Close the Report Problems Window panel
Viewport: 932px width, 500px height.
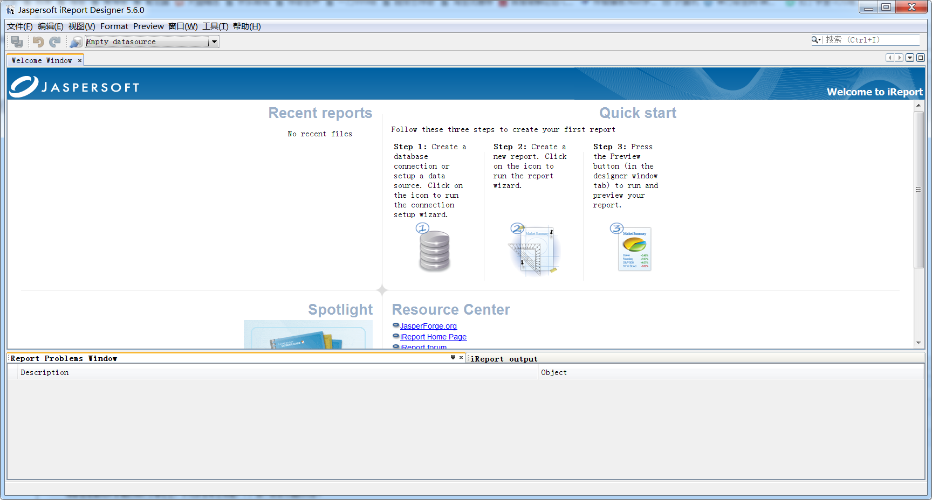pos(461,357)
